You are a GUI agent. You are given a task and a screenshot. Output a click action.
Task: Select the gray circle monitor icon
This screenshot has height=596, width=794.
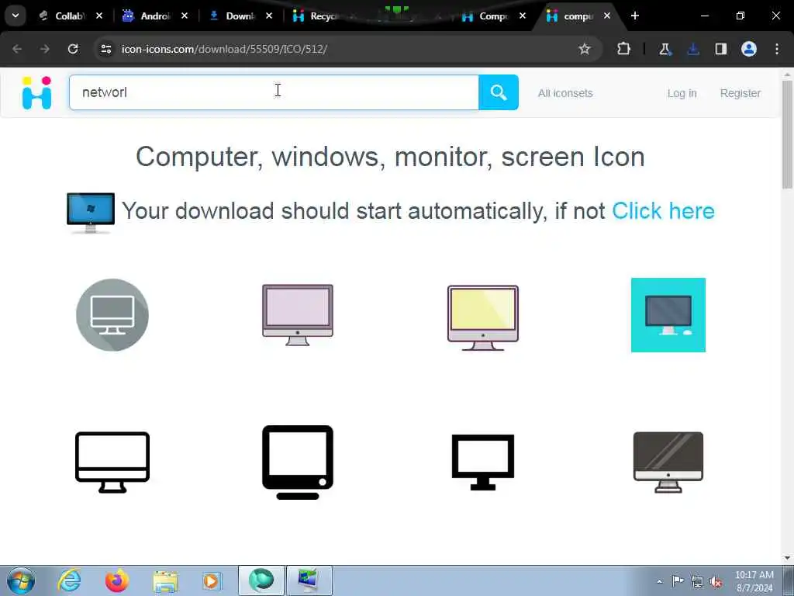(112, 315)
